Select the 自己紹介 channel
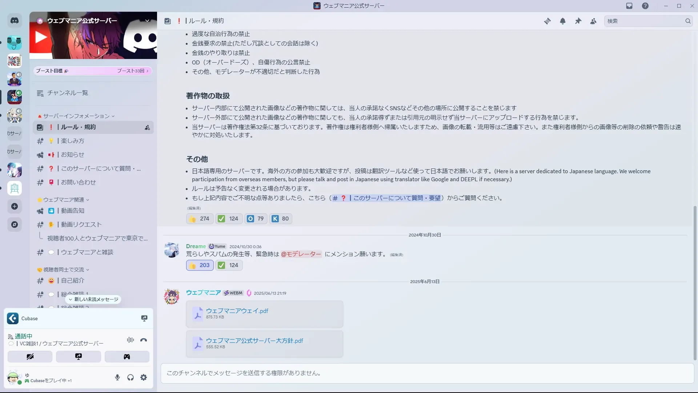This screenshot has height=393, width=698. [x=72, y=281]
